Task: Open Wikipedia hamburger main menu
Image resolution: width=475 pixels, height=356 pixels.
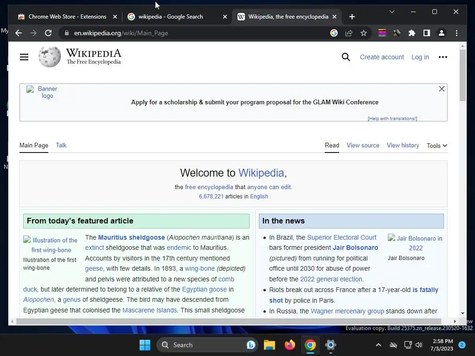Action: 24,57
